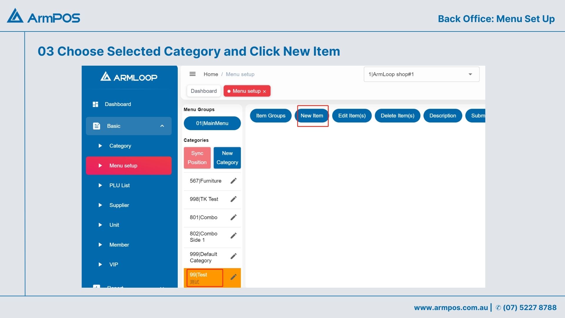Click the New Category button
Viewport: 565px width, 318px height.
point(227,158)
